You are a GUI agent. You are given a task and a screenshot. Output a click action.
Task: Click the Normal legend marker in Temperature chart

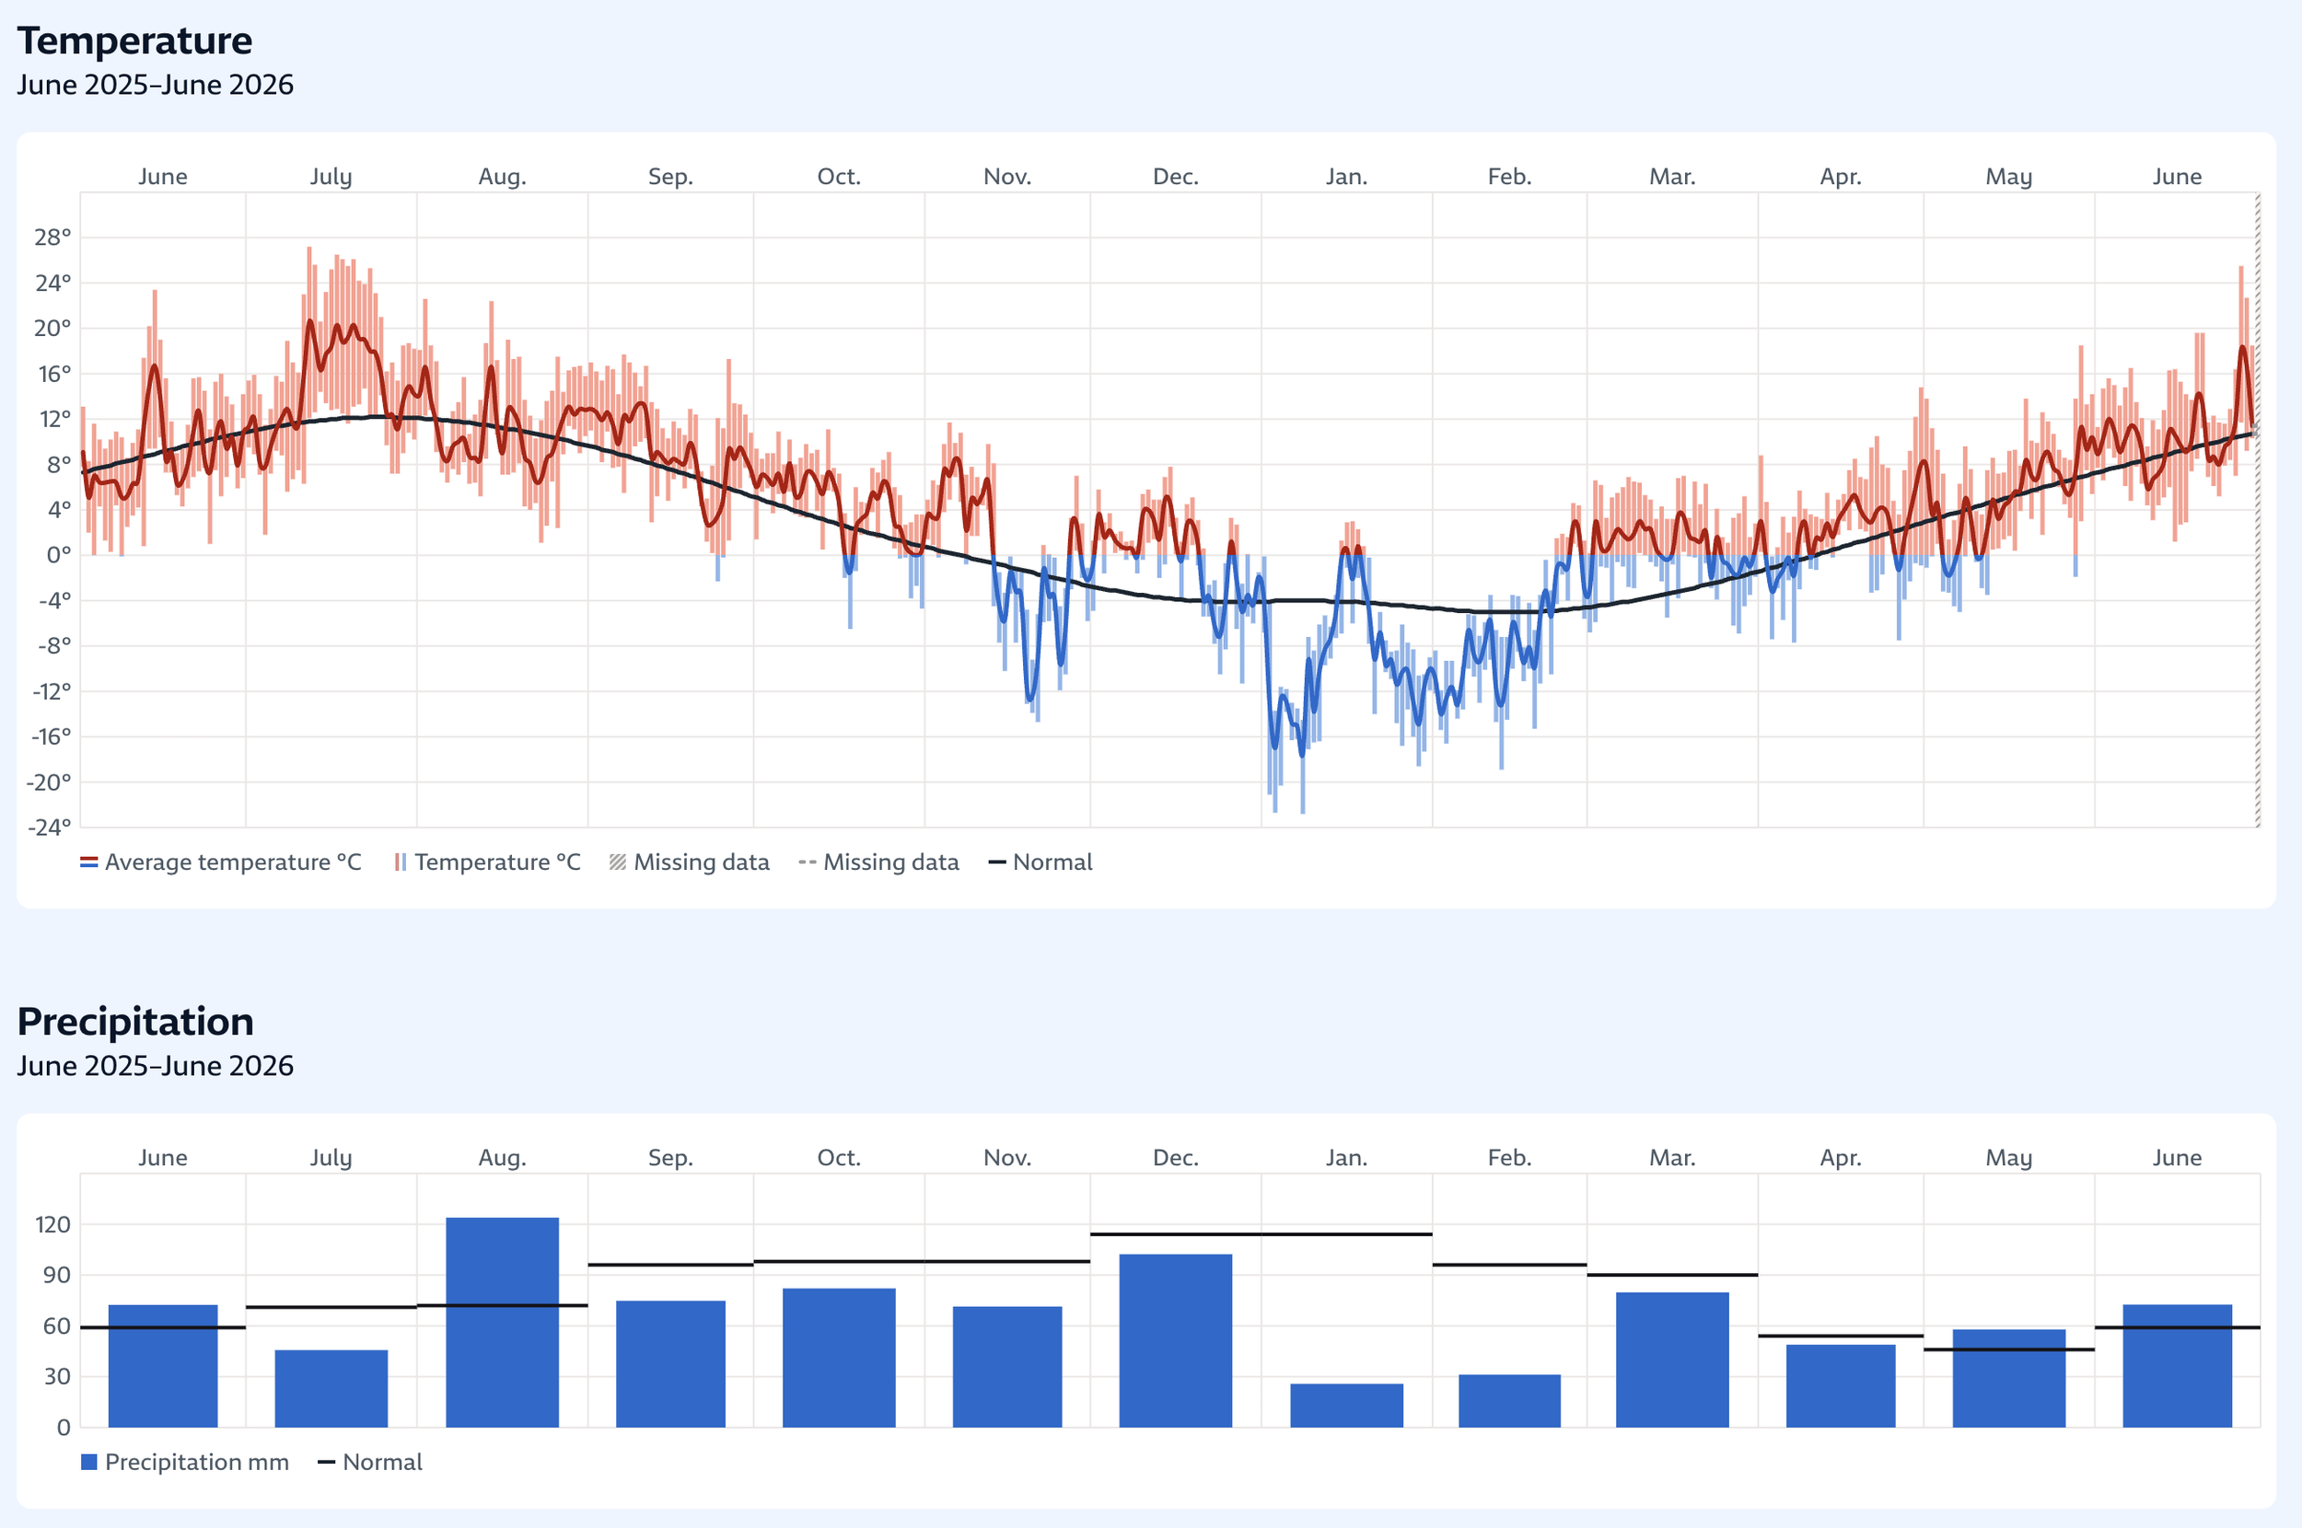click(997, 862)
